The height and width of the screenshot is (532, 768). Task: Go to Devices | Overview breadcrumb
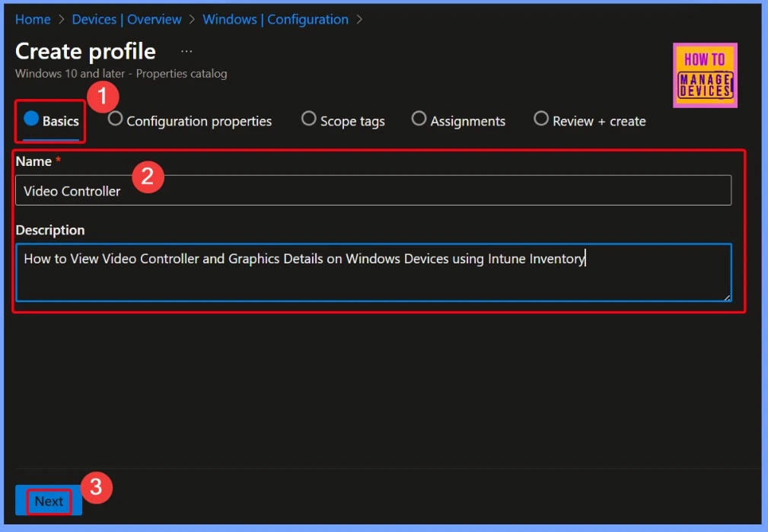tap(127, 20)
